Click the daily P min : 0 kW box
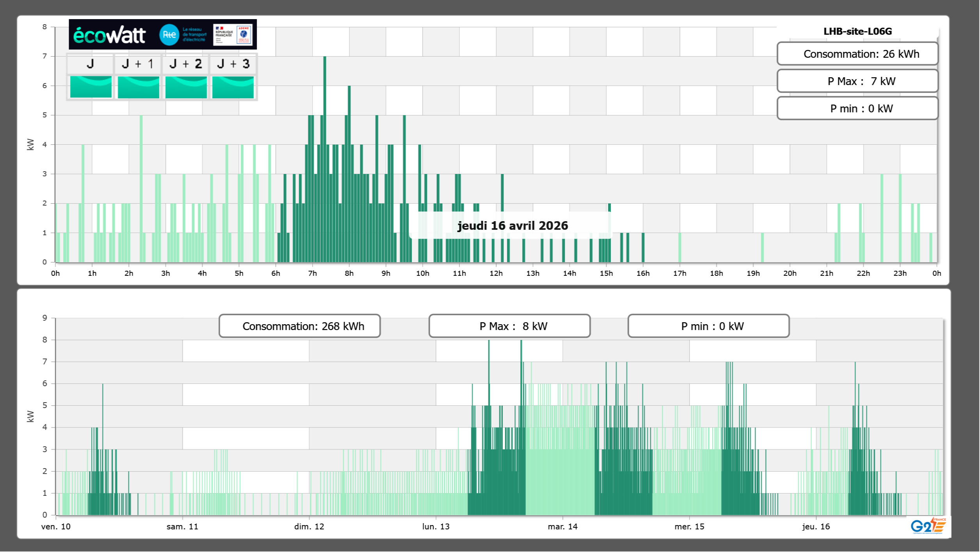Viewport: 980px width, 552px height. coord(857,108)
